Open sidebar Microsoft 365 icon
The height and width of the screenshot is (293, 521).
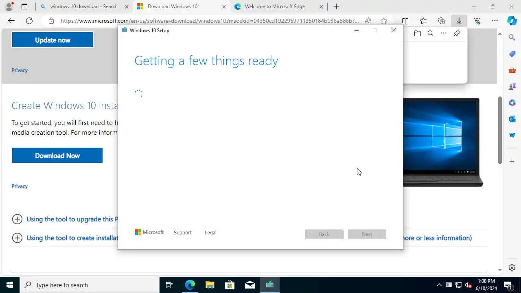tap(512, 103)
